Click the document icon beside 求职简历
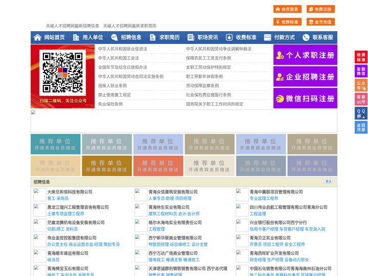Screen dimensions: 368x276 (x=152, y=37)
